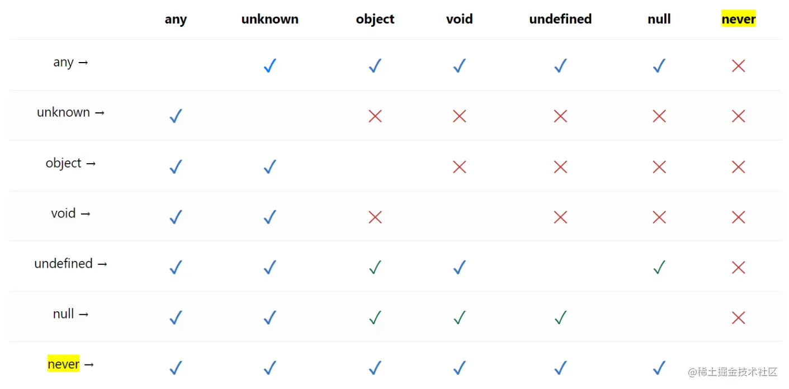Select the highlighted never column header
This screenshot has width=789, height=389.
click(738, 20)
